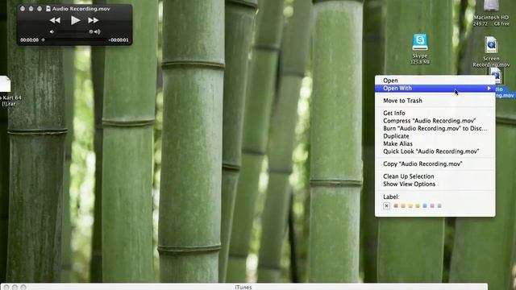Select the Skype disk image desktop icon
The height and width of the screenshot is (290, 516).
coord(420,43)
